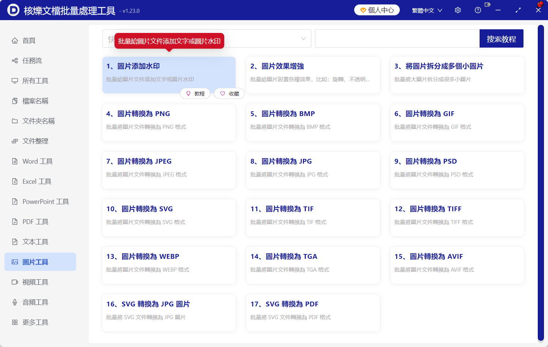Screen dimensions: 548x347
Task: Open the SVG 轉換為 PDF card
Action: click(313, 313)
